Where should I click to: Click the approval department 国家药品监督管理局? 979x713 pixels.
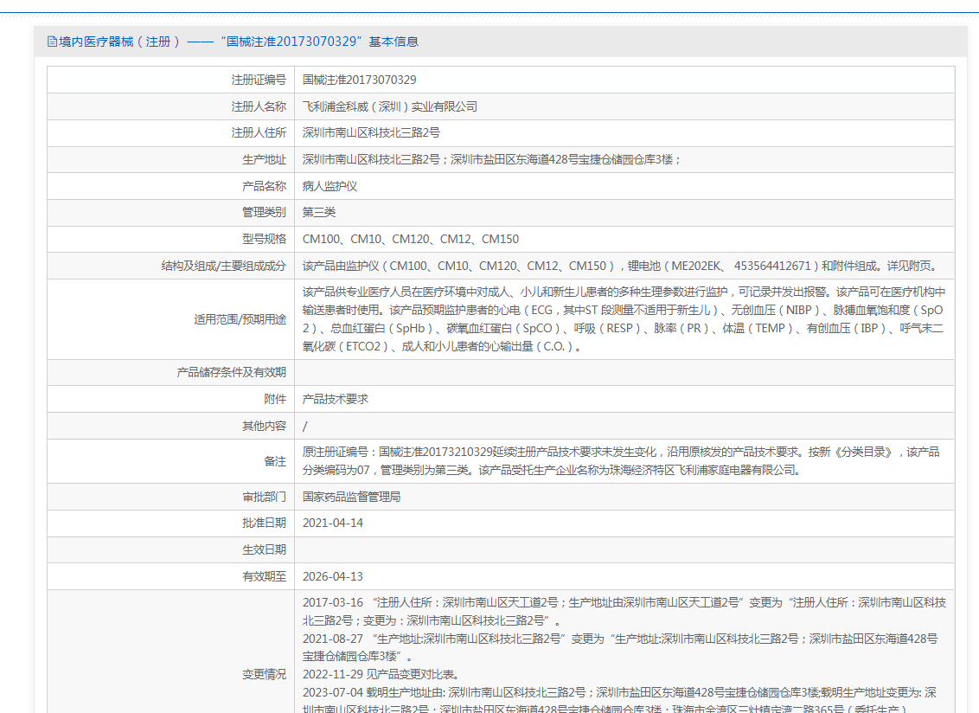click(x=351, y=497)
